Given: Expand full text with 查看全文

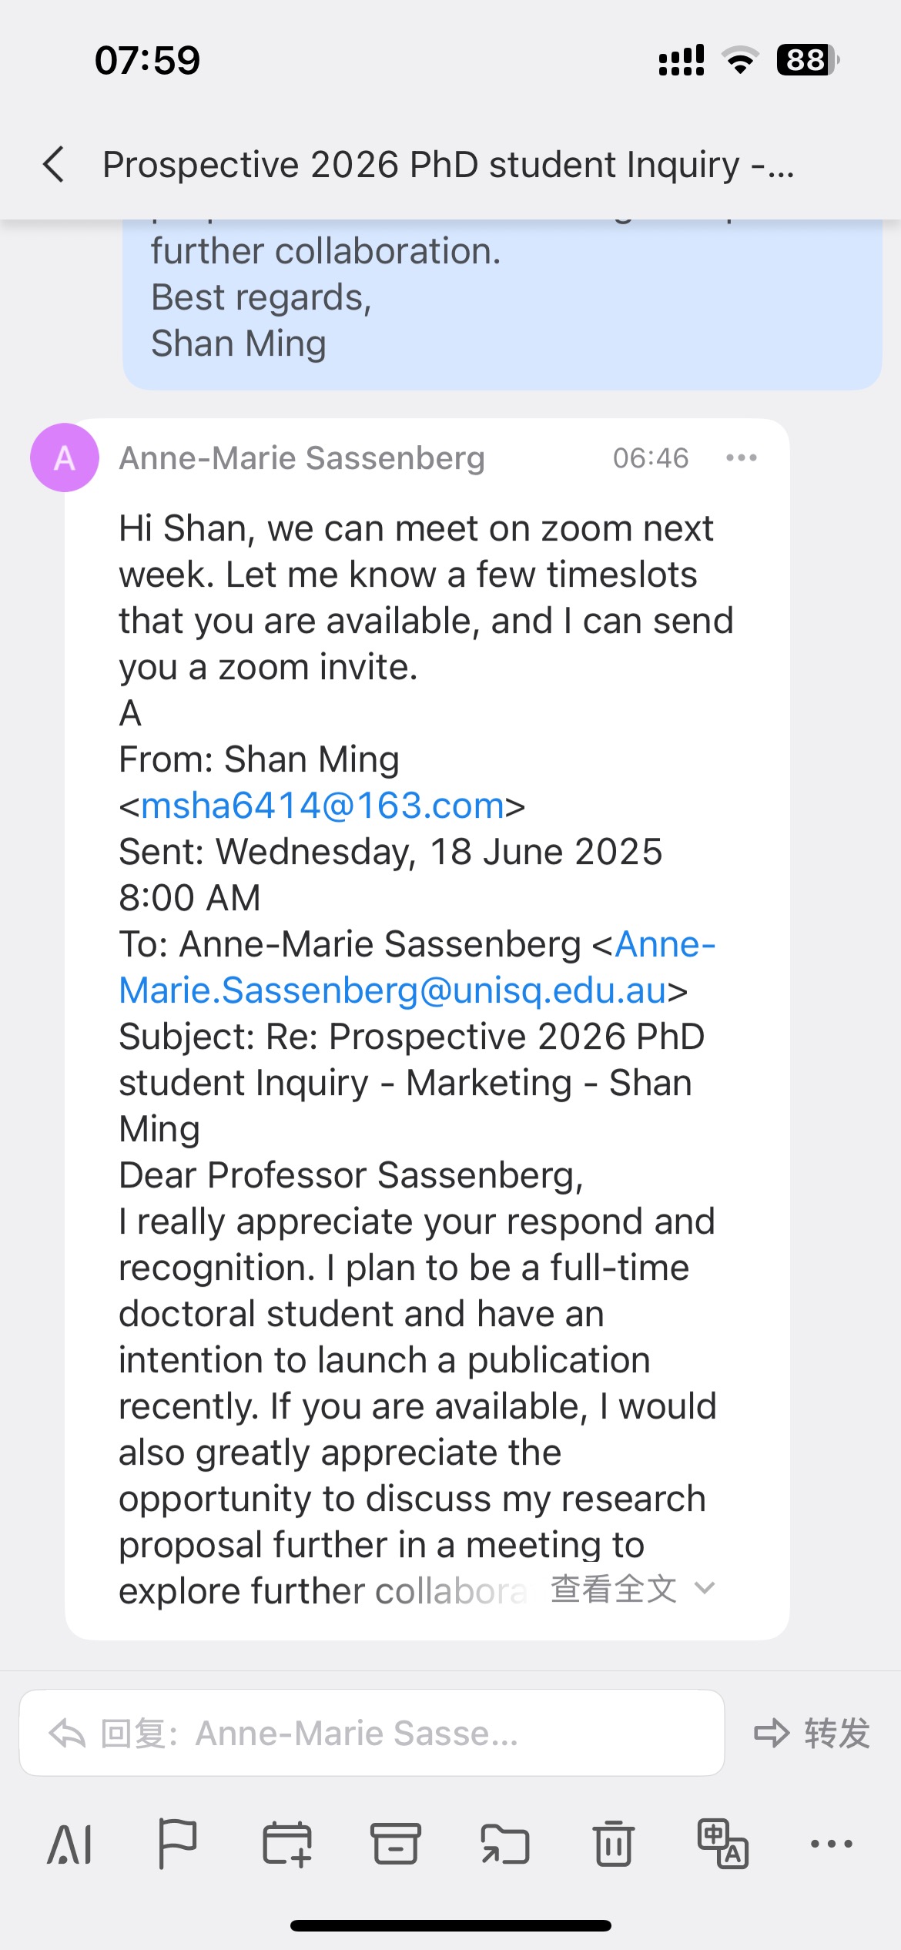Looking at the screenshot, I should coord(614,1589).
